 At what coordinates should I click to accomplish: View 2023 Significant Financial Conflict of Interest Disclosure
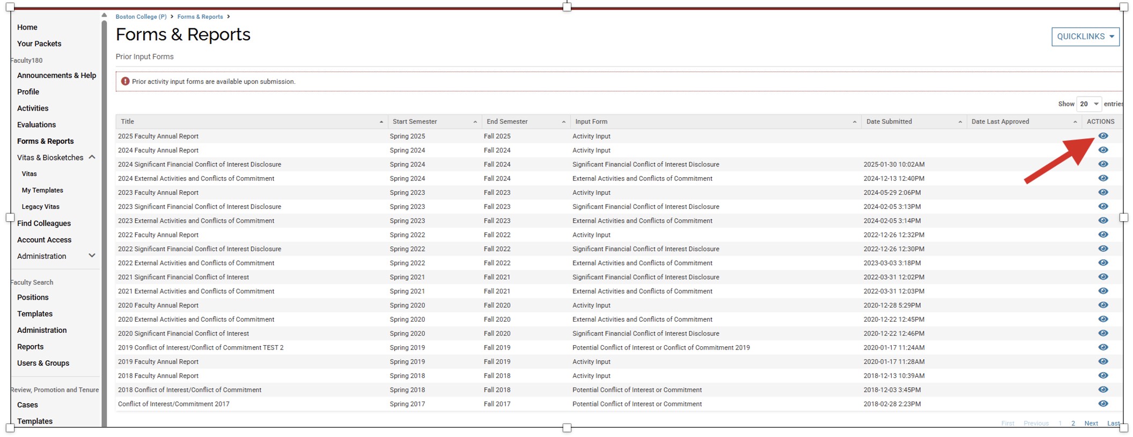pyautogui.click(x=1103, y=206)
